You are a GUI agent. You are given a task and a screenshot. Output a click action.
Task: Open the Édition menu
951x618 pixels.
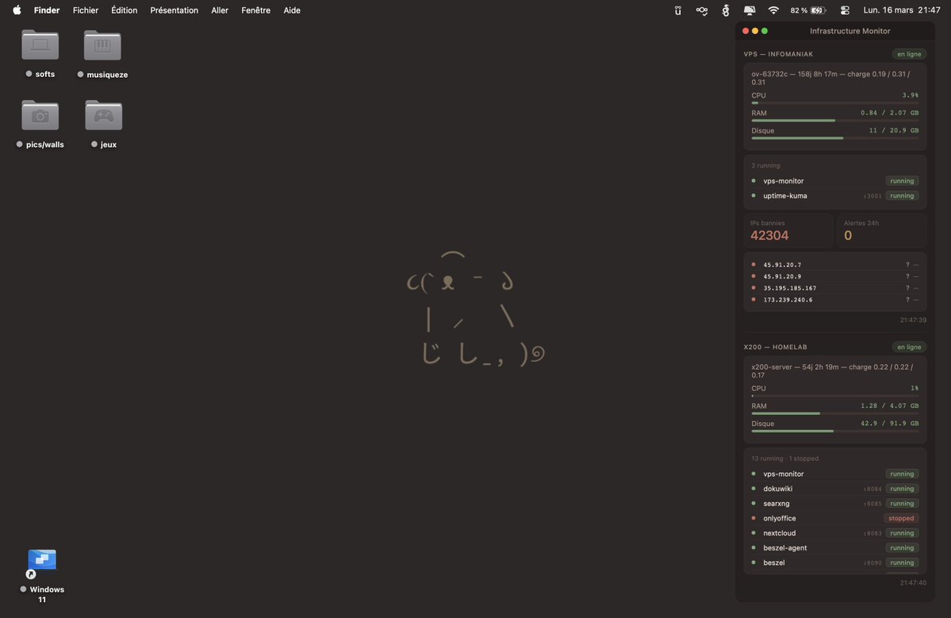[124, 10]
